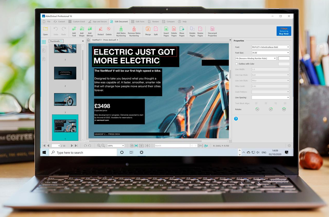
Task: Open the File menu tab
Action: pyautogui.click(x=47, y=22)
